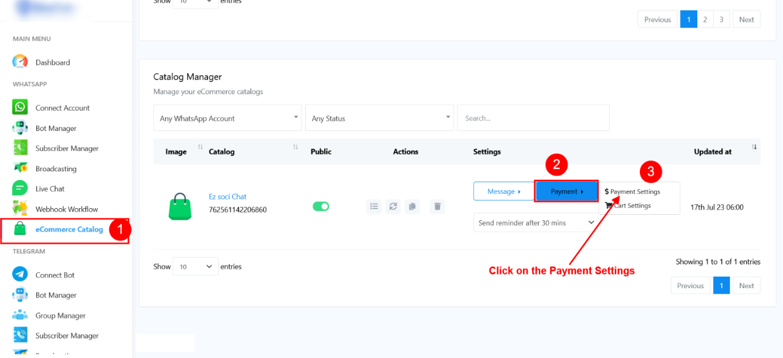Viewport: 783px width, 358px height.
Task: Open Live Chat bubble icon
Action: tap(20, 188)
